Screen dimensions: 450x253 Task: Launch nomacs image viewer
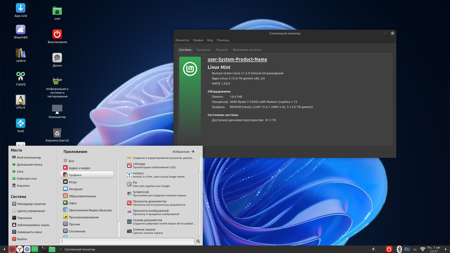point(161,175)
